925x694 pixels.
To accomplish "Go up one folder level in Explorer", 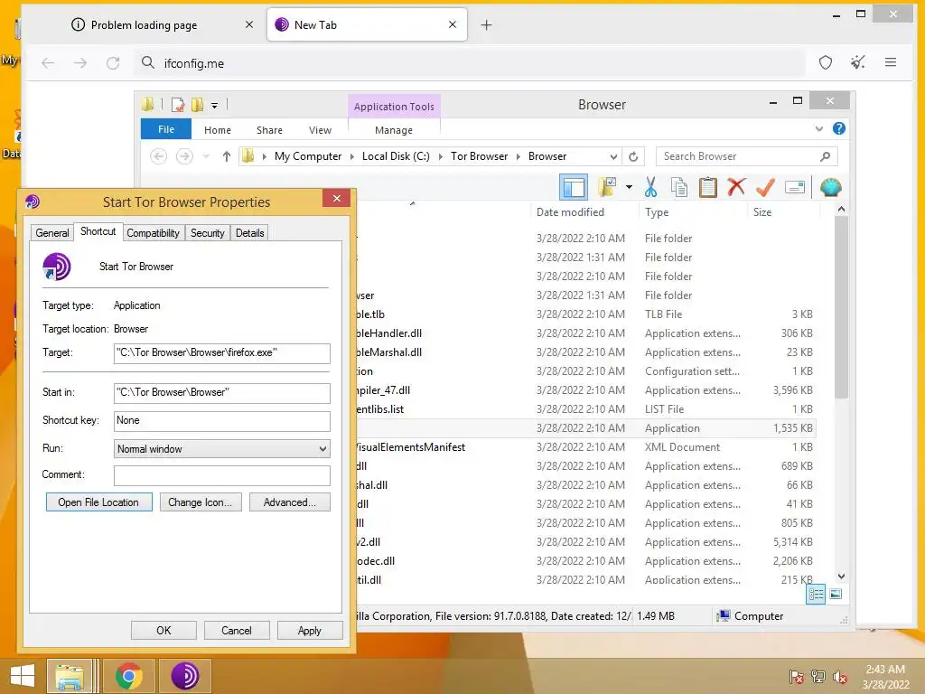I will (x=227, y=156).
